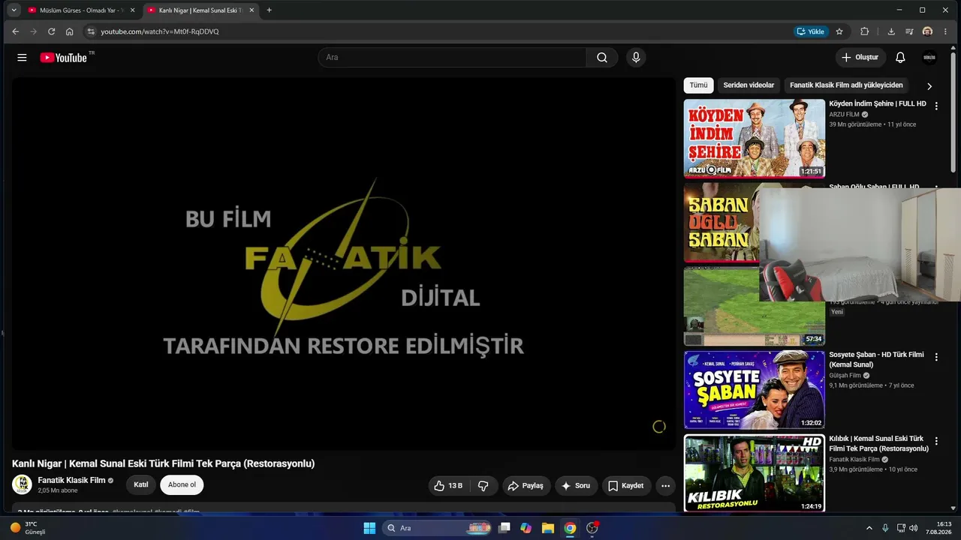Screen dimensions: 961x540
Task: Start voice search with the microphone icon
Action: pyautogui.click(x=636, y=58)
